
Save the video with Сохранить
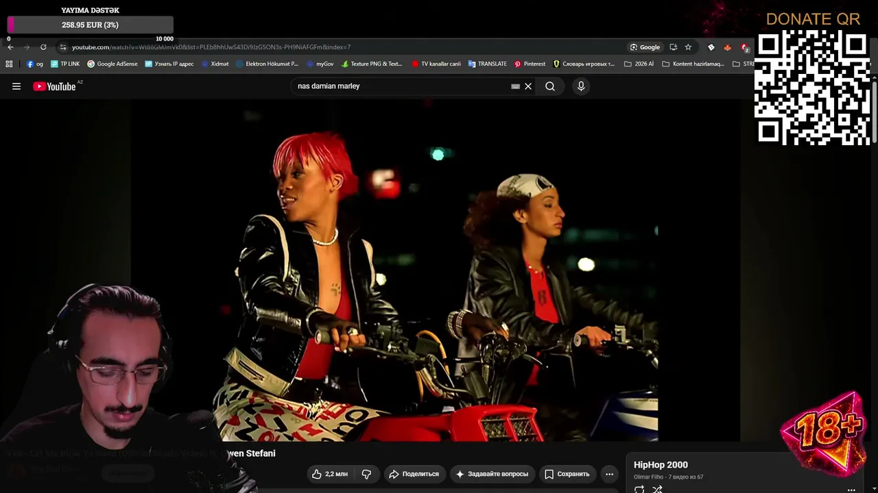tap(567, 474)
